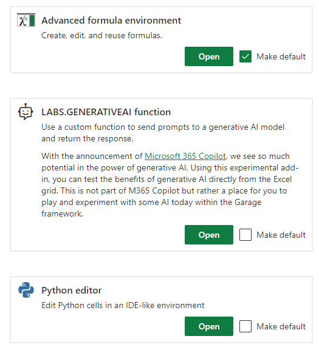Click the Make default label beside Python editor

click(281, 326)
